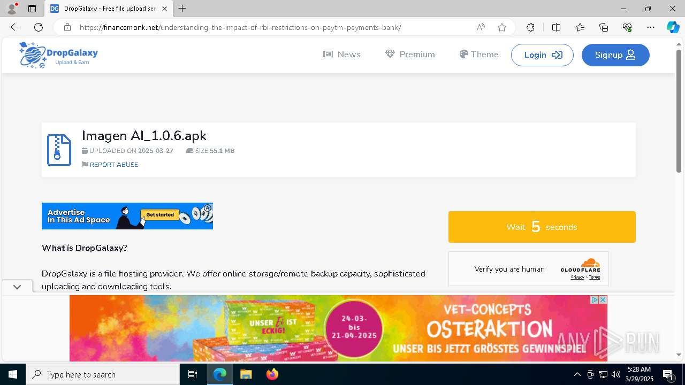
Task: Open File Explorer from the taskbar
Action: click(246, 374)
